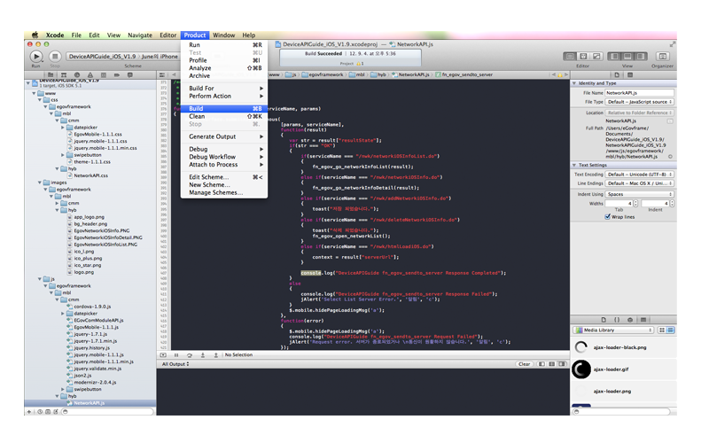Show the Assistant editor
Screen dimensions: 709x443
(582, 57)
